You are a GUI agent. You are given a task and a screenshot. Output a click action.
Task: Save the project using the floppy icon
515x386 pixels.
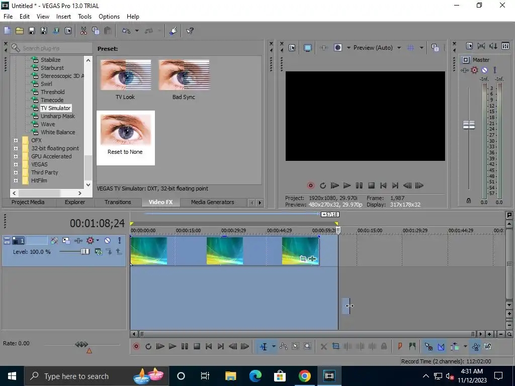32,31
